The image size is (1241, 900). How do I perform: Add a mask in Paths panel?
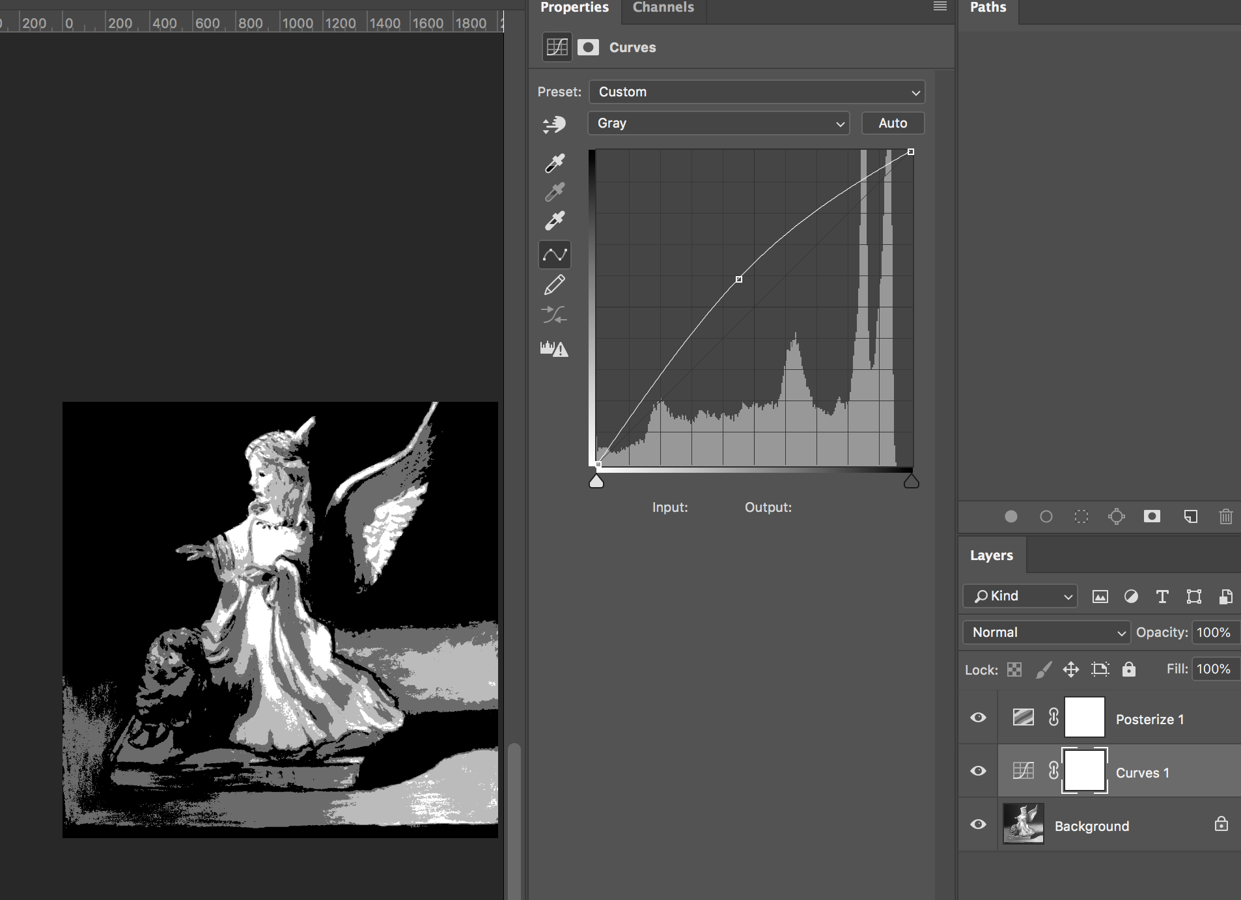click(1152, 516)
